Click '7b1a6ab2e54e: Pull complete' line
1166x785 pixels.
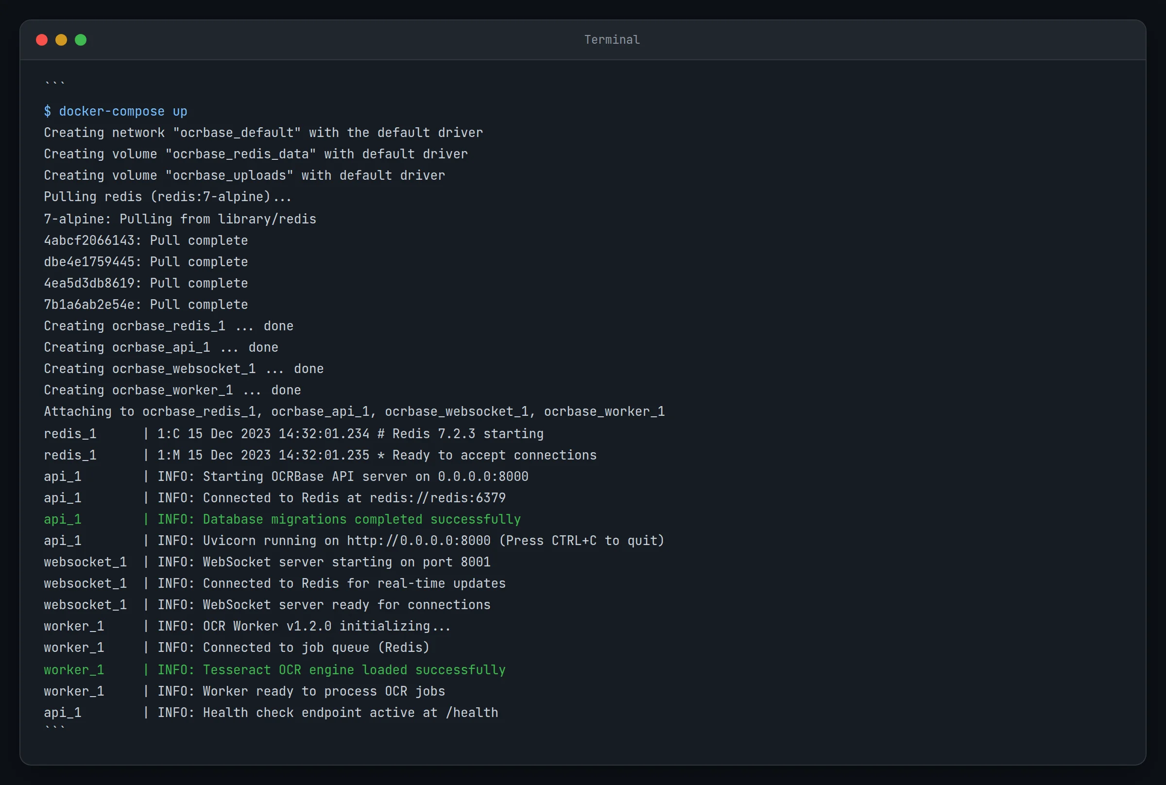146,305
